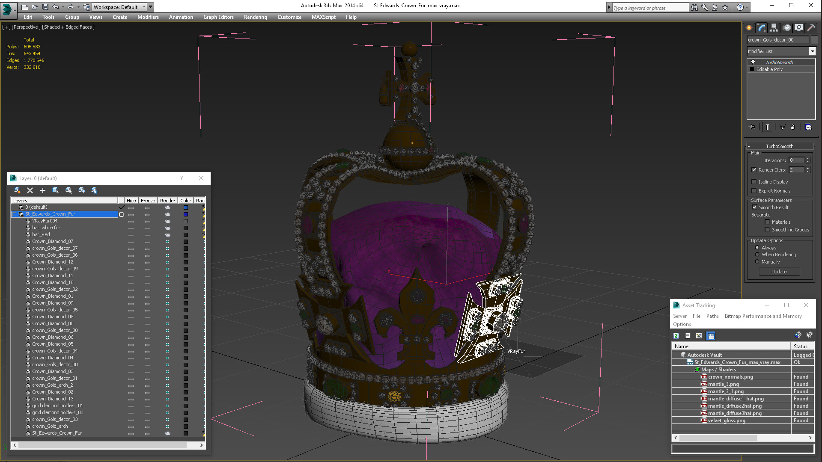Open Communication Center satellite icon

point(715,7)
